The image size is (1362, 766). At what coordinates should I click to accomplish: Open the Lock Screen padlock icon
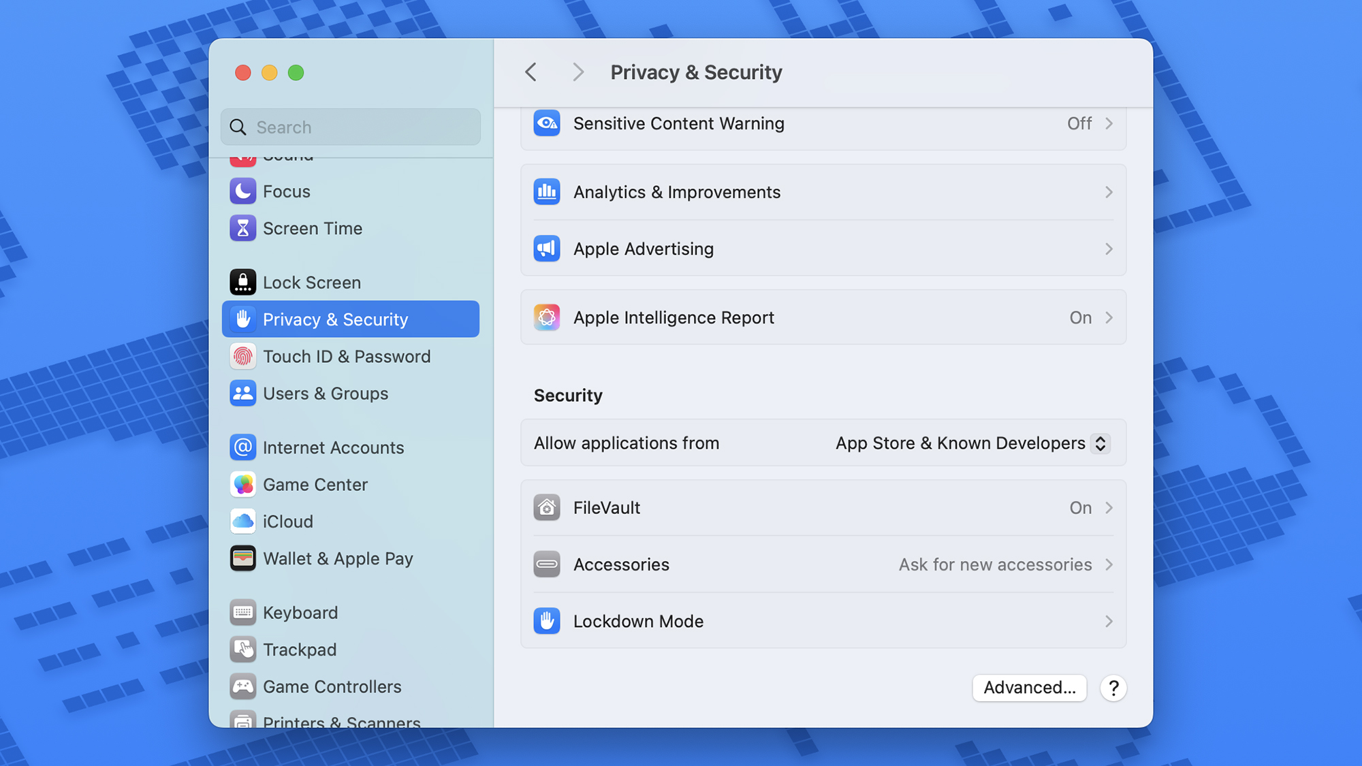click(x=243, y=282)
